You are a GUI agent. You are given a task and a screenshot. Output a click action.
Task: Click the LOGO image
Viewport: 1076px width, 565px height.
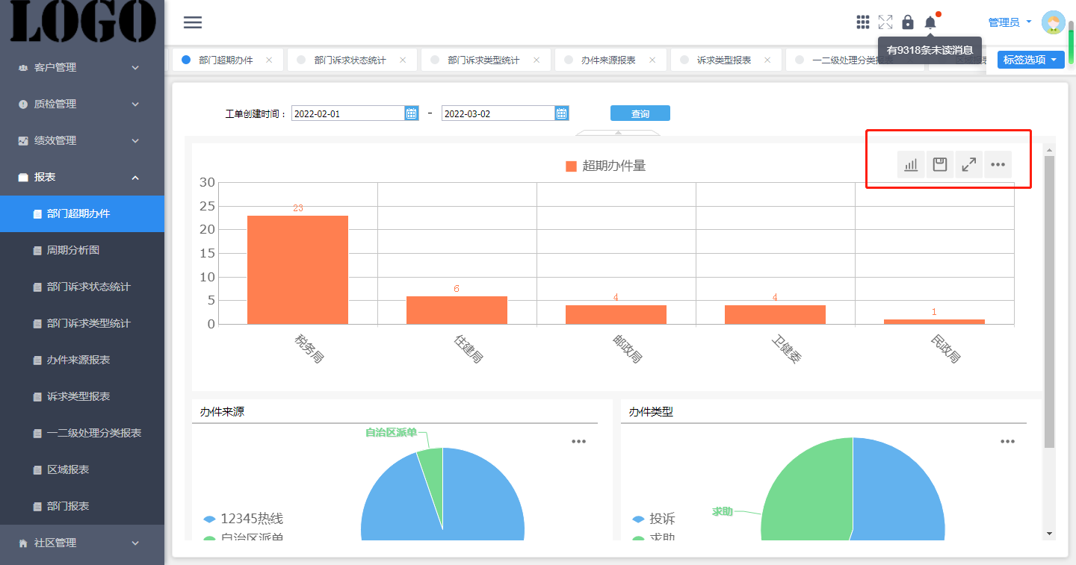82,21
